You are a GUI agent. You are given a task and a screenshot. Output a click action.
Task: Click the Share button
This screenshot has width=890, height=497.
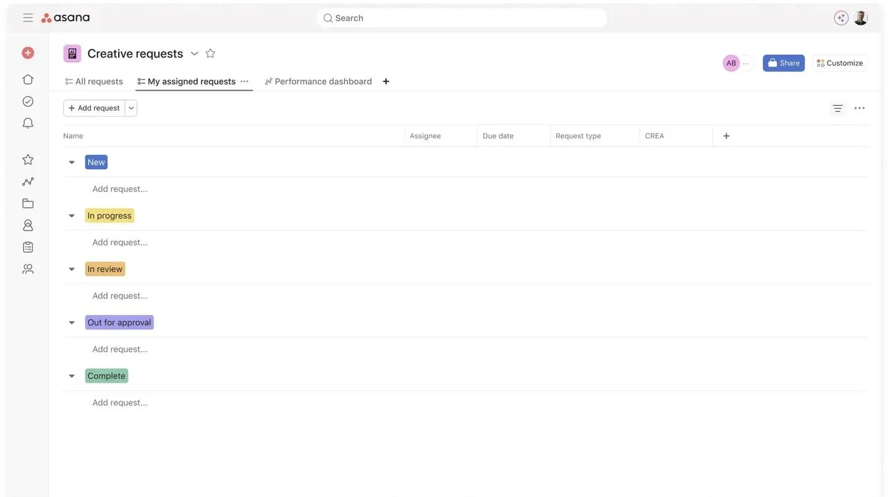coord(784,63)
